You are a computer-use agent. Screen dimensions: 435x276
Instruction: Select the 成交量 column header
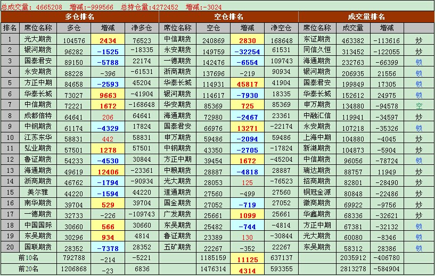tap(353, 28)
